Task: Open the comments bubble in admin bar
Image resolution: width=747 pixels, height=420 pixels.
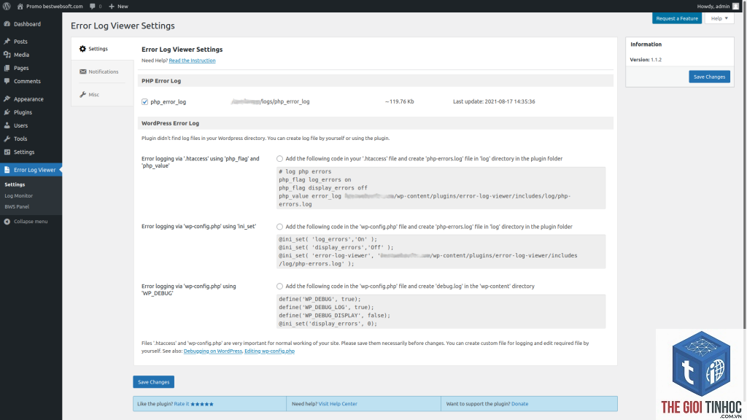Action: pos(93,6)
